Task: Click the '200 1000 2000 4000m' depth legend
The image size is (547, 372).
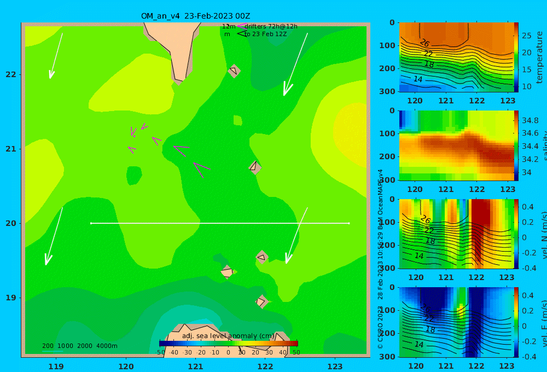Action: (x=79, y=346)
